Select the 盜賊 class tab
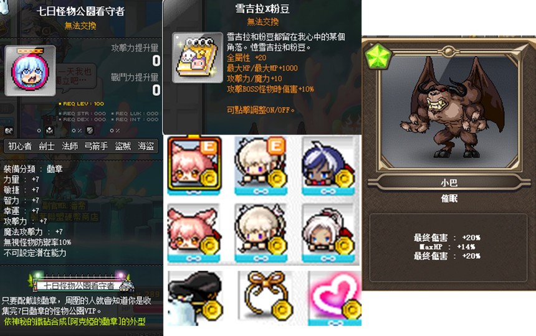 [123, 146]
